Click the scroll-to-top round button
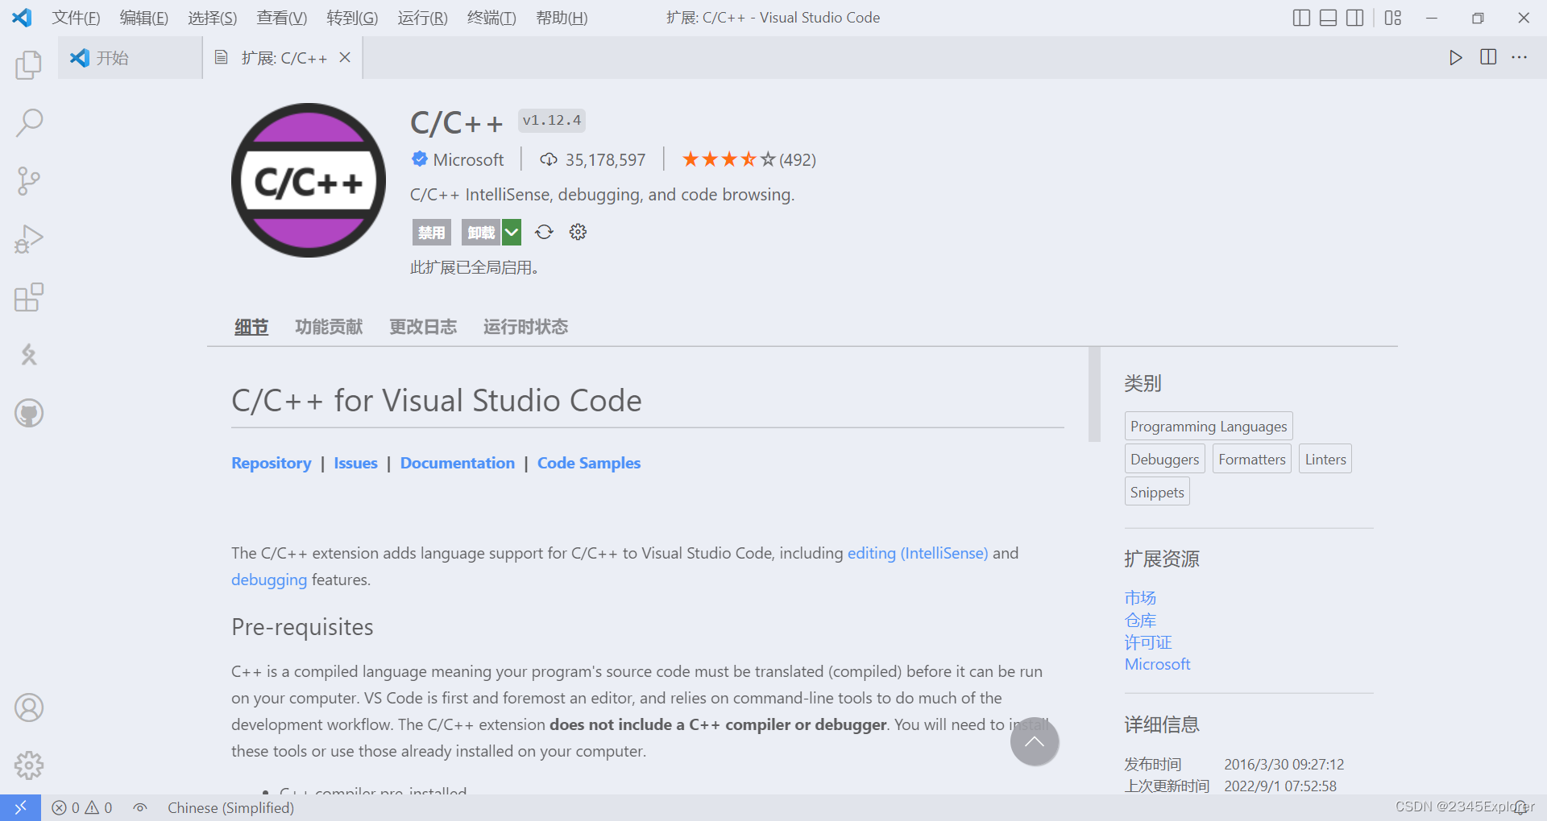Screen dimensions: 1547x821 click(x=1035, y=741)
